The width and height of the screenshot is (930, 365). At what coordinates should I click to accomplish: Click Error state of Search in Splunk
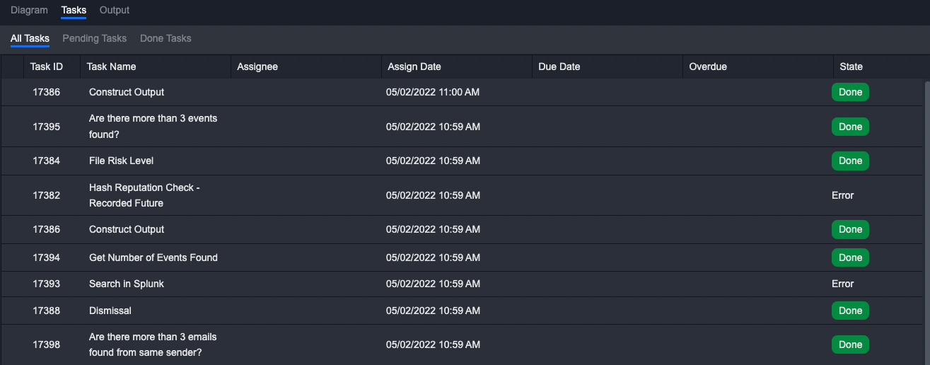843,284
